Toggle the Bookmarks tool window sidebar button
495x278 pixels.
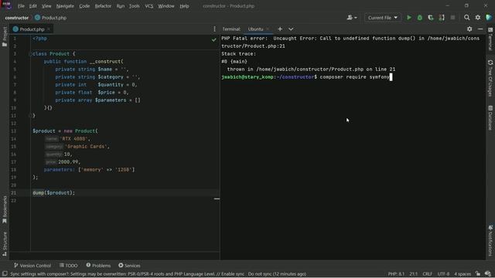5,209
